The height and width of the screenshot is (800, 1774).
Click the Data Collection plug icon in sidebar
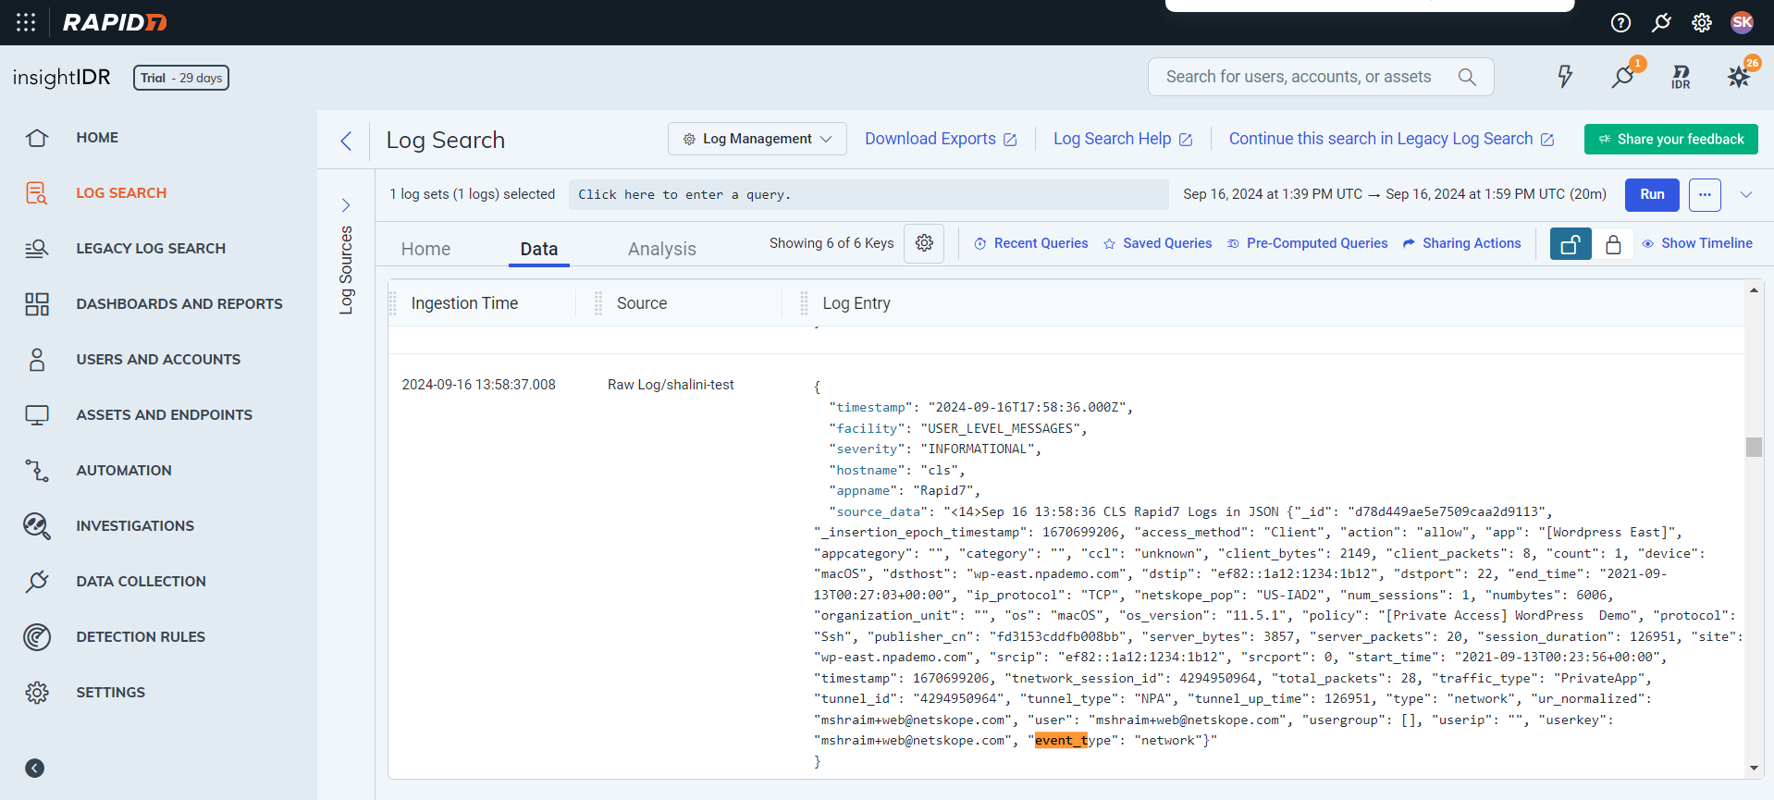[37, 582]
